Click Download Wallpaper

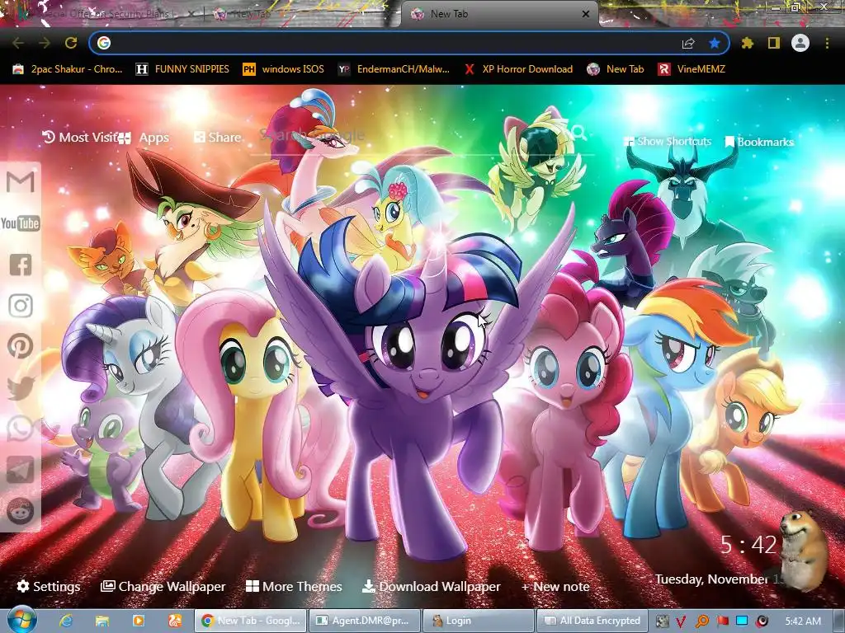tap(431, 586)
